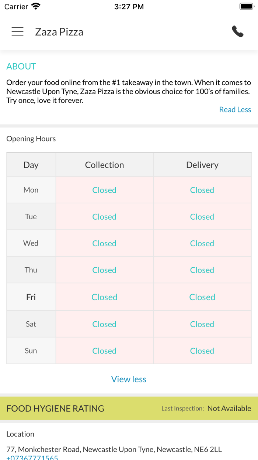The height and width of the screenshot is (460, 258).
Task: Collapse description with Read Less
Action: 235,109
